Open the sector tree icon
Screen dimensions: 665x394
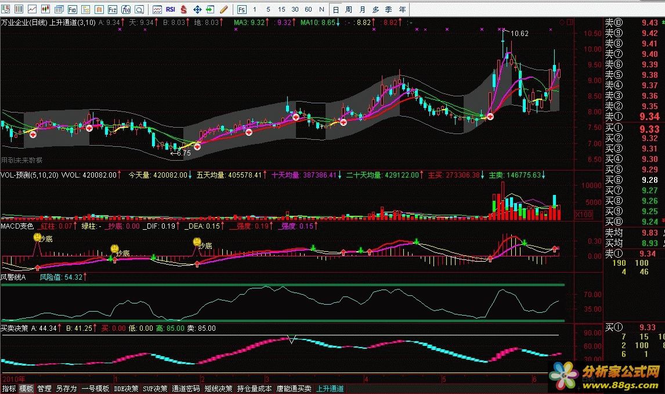click(86, 9)
